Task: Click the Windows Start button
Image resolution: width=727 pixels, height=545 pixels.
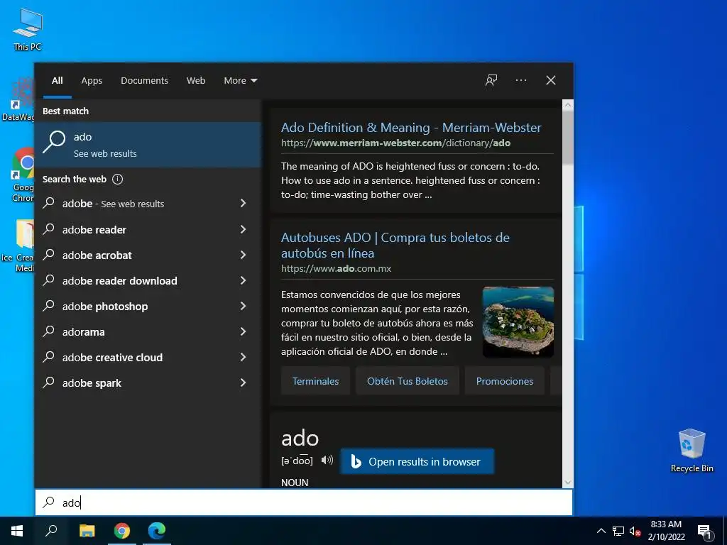Action: [x=17, y=531]
